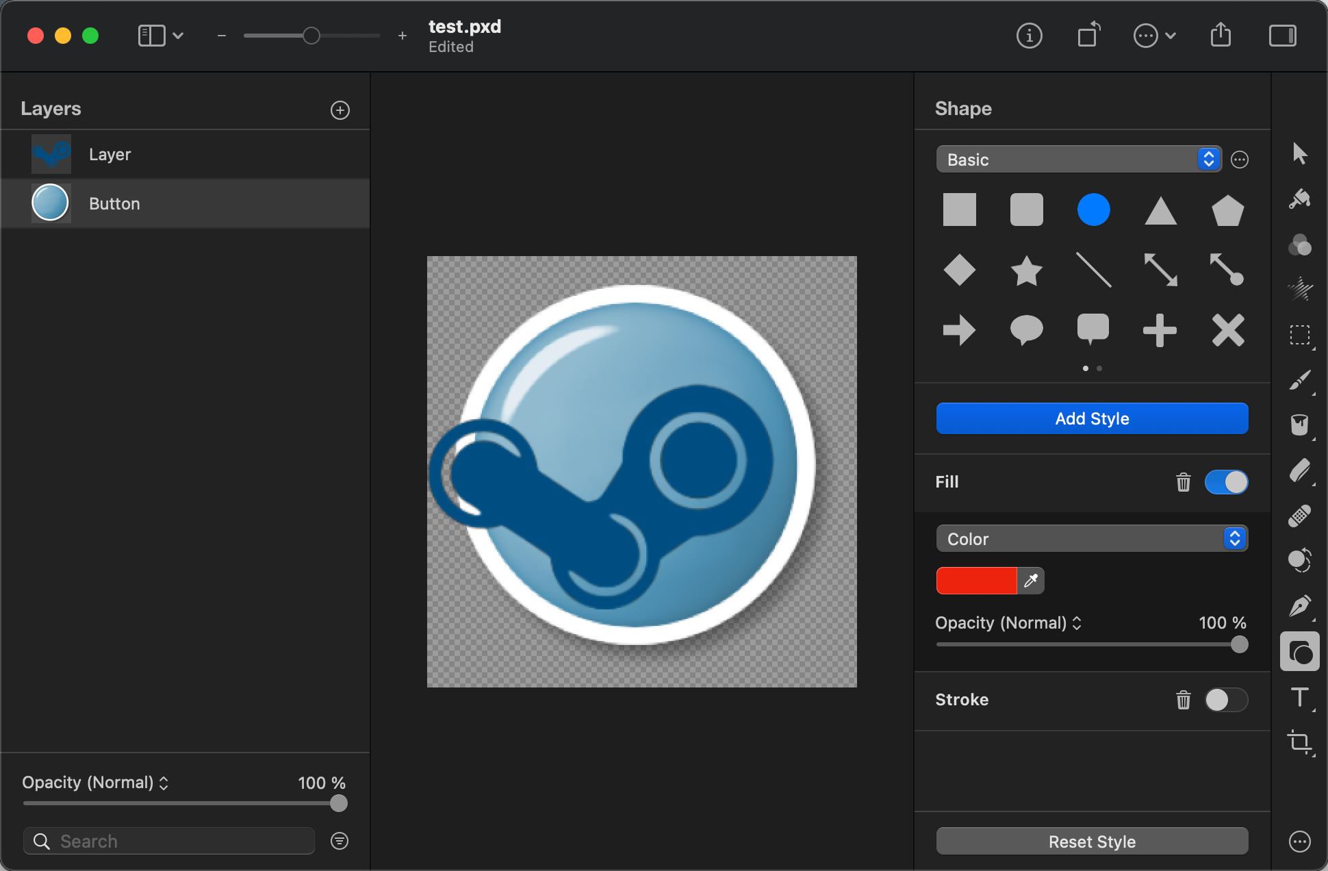Adjust the fill opacity slider

pos(1092,644)
